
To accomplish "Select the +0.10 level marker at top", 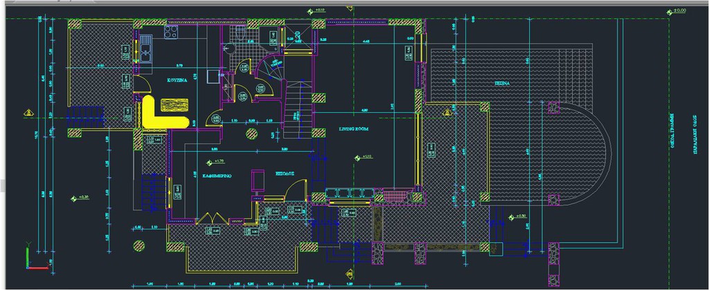I will click(x=316, y=10).
